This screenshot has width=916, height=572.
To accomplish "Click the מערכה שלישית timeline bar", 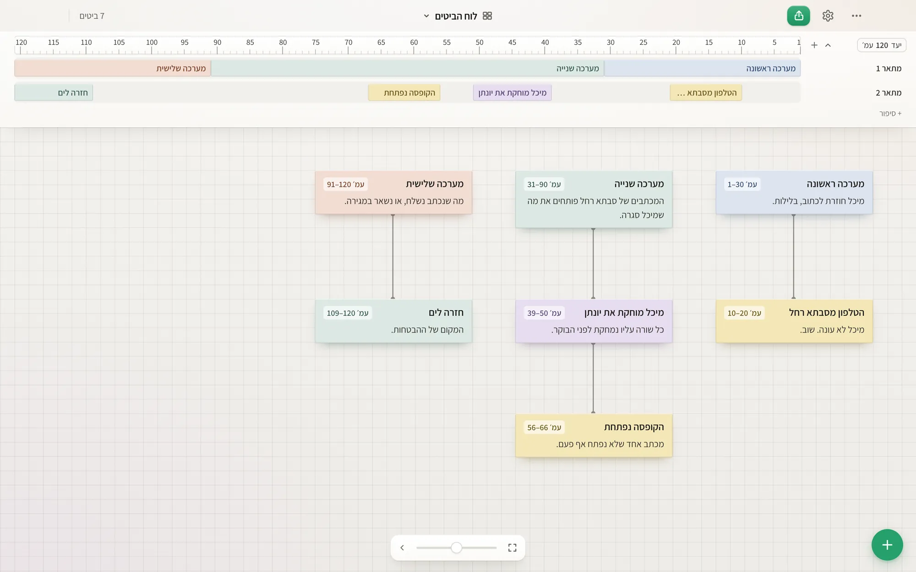I will click(x=113, y=68).
